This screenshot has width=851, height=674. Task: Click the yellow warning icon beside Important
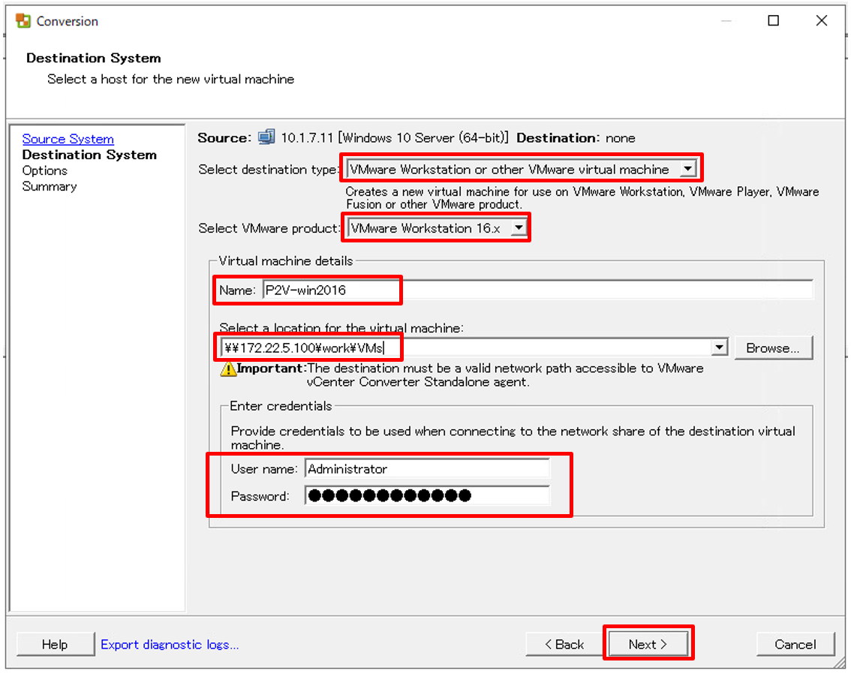tap(228, 369)
